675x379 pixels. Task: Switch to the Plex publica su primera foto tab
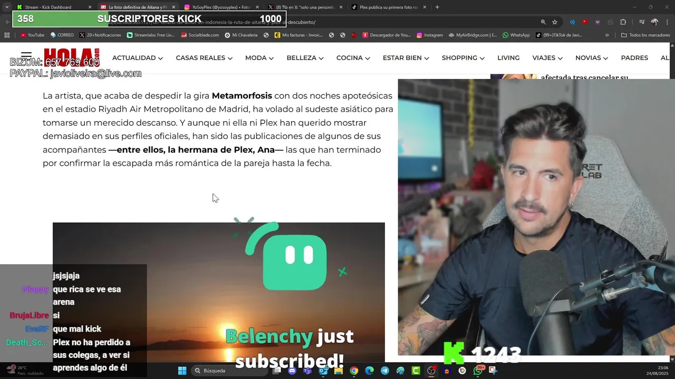coord(389,7)
